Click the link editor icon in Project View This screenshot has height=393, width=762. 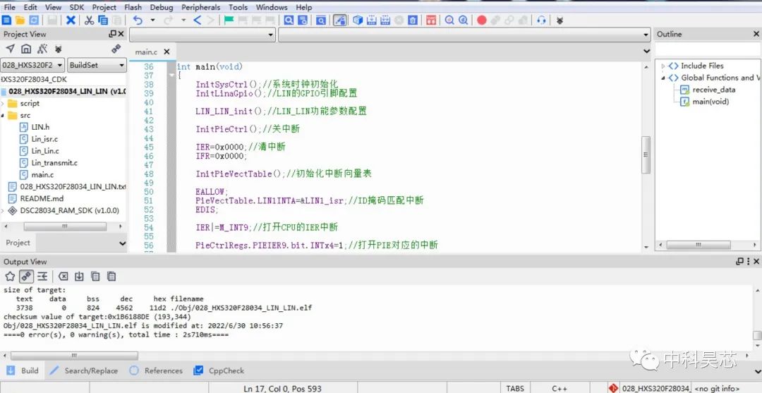pos(116,49)
